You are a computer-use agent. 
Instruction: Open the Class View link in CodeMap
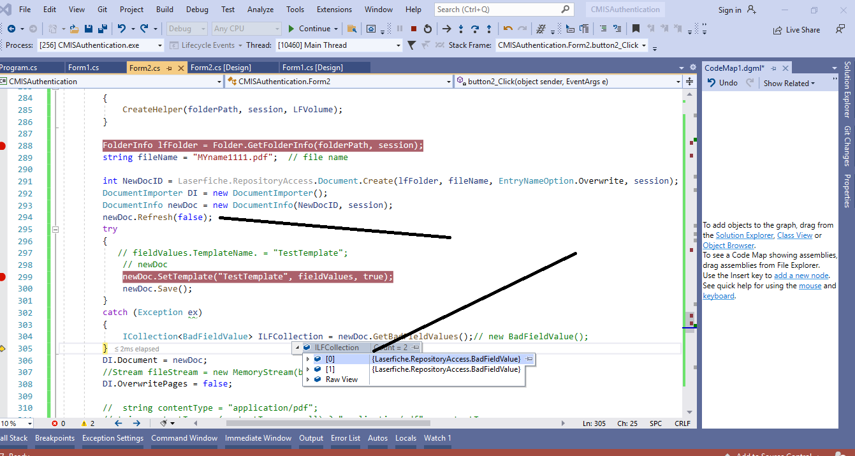click(x=794, y=235)
